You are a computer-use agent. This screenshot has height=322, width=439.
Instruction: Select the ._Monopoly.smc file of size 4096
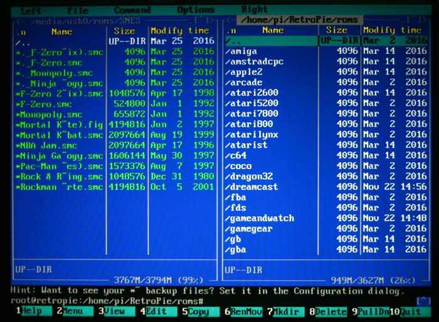[x=115, y=73]
